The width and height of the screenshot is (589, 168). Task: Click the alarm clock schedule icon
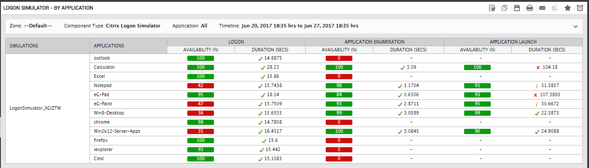click(x=580, y=8)
